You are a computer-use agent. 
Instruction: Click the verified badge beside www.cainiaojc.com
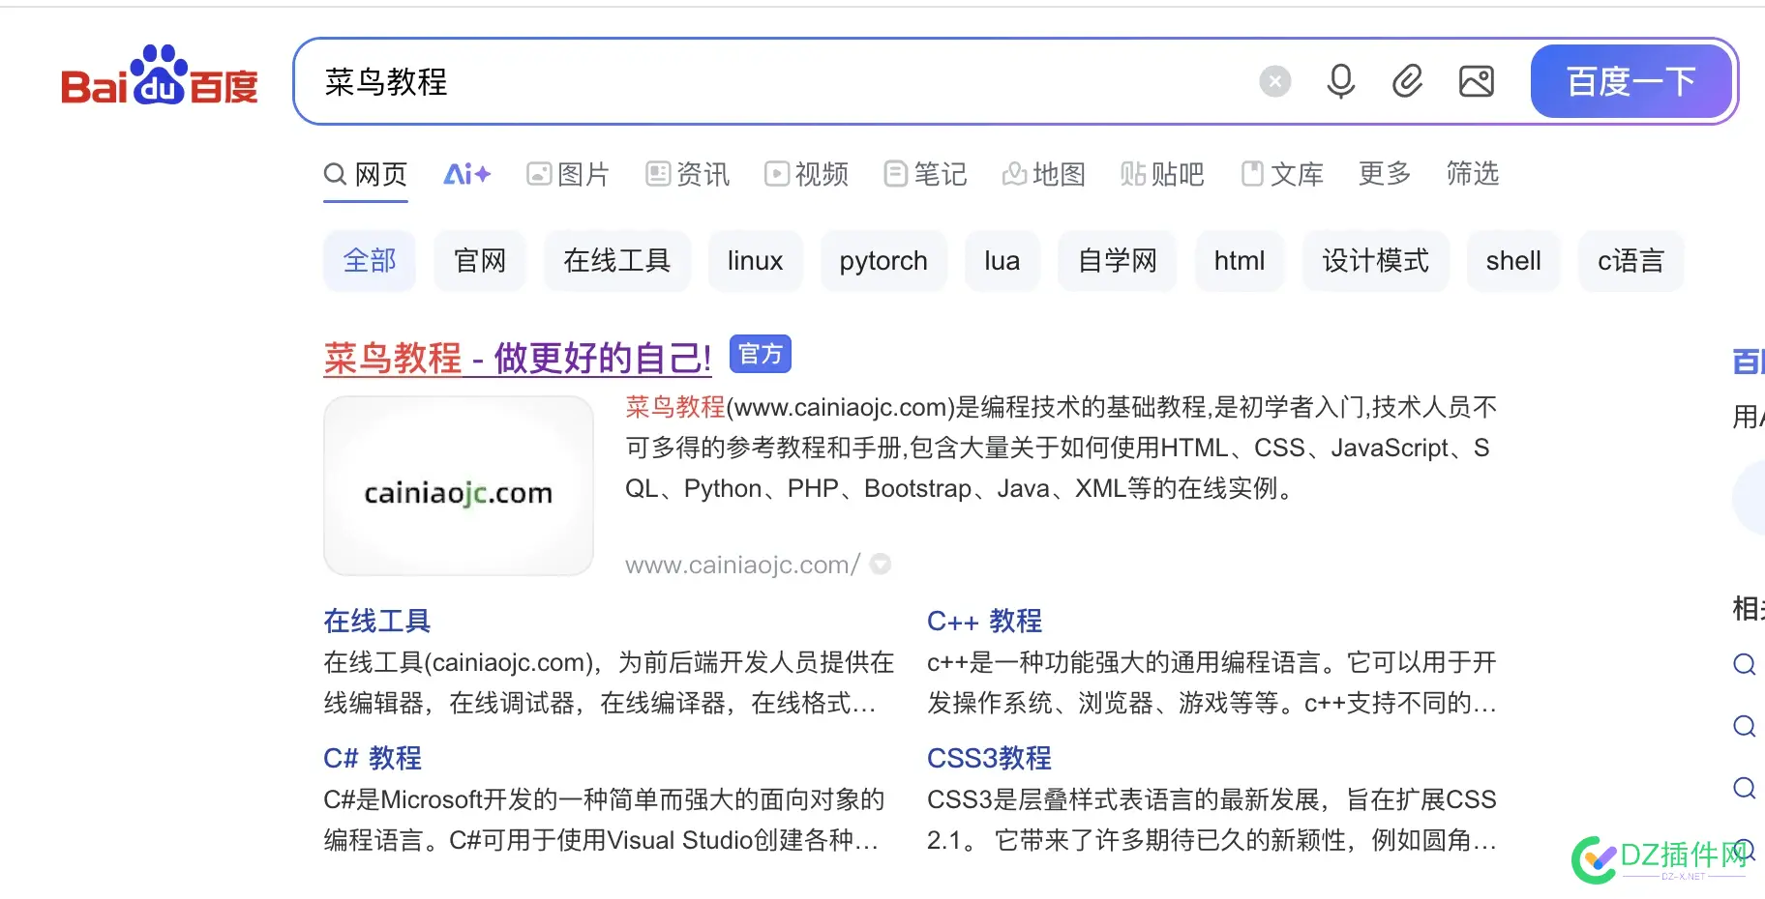click(881, 565)
